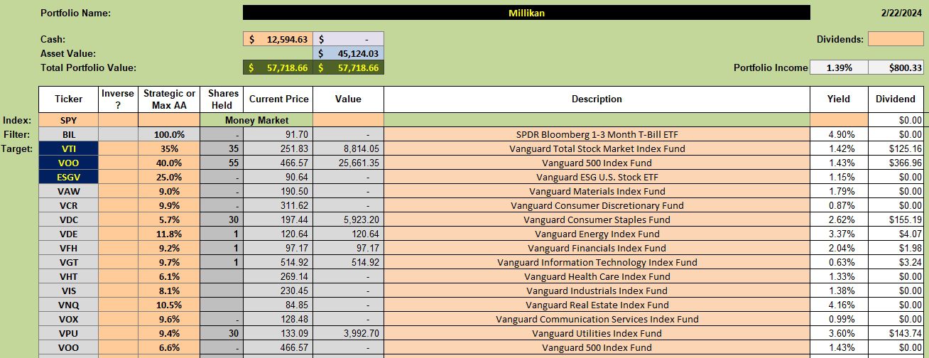Select the $366.96 dividend cell
Screen dimensions: 929x358
click(x=896, y=163)
